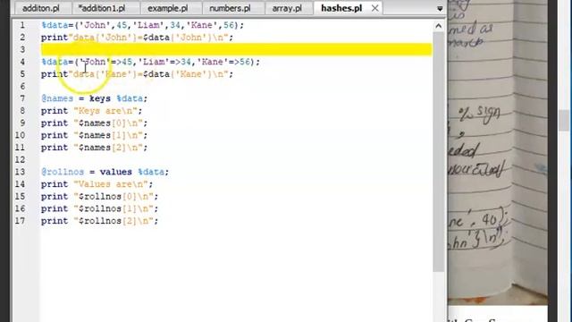The height and width of the screenshot is (322, 572).
Task: Close the hashes.pl tab
Action: pos(374,8)
